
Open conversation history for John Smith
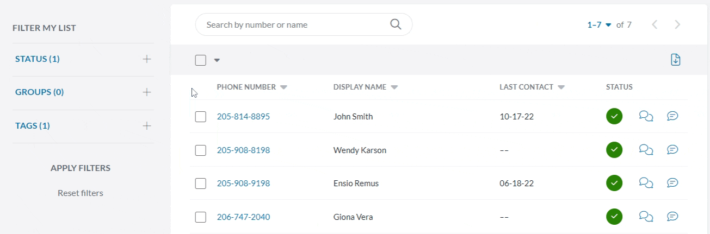pos(646,116)
